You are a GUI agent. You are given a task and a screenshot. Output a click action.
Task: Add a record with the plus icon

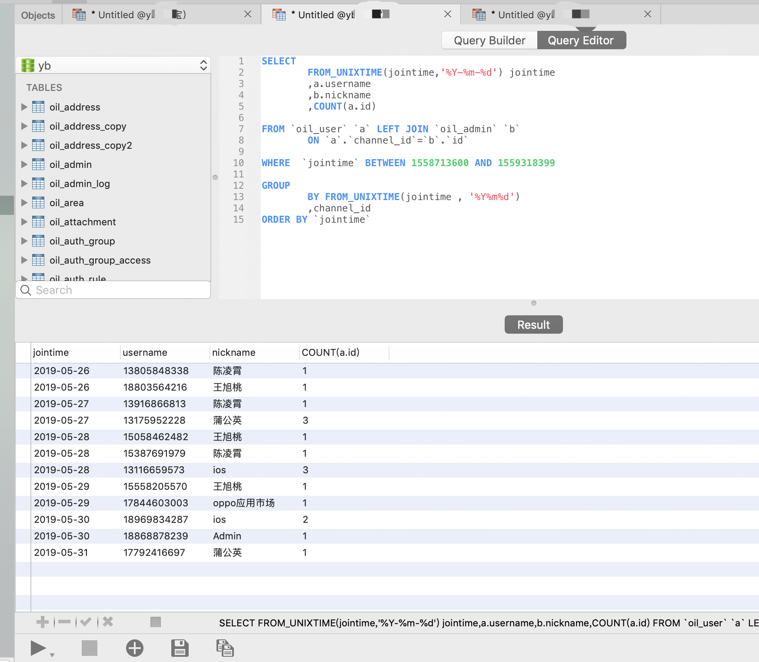[x=43, y=622]
